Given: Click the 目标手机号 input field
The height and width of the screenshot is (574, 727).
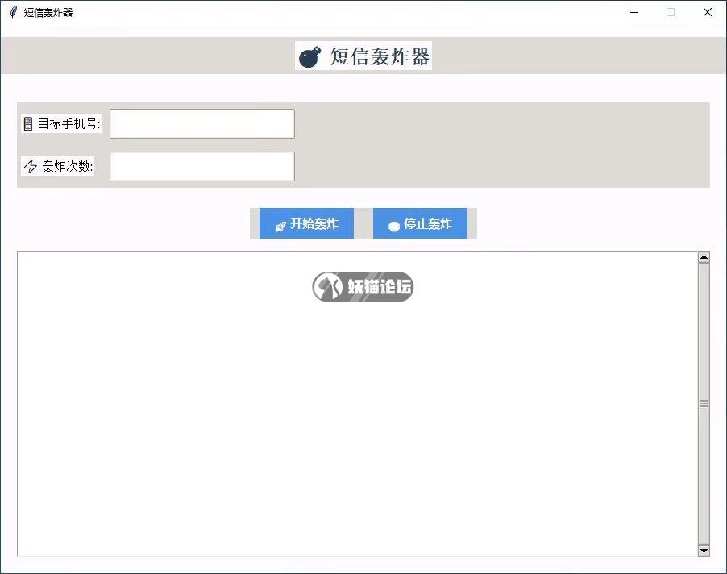Looking at the screenshot, I should tap(202, 124).
